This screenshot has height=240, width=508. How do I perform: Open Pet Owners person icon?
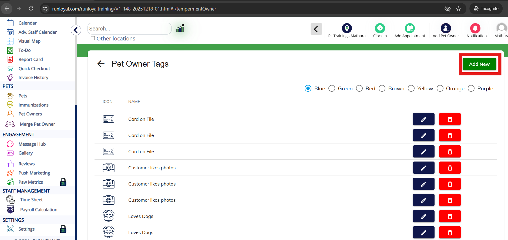(10, 114)
